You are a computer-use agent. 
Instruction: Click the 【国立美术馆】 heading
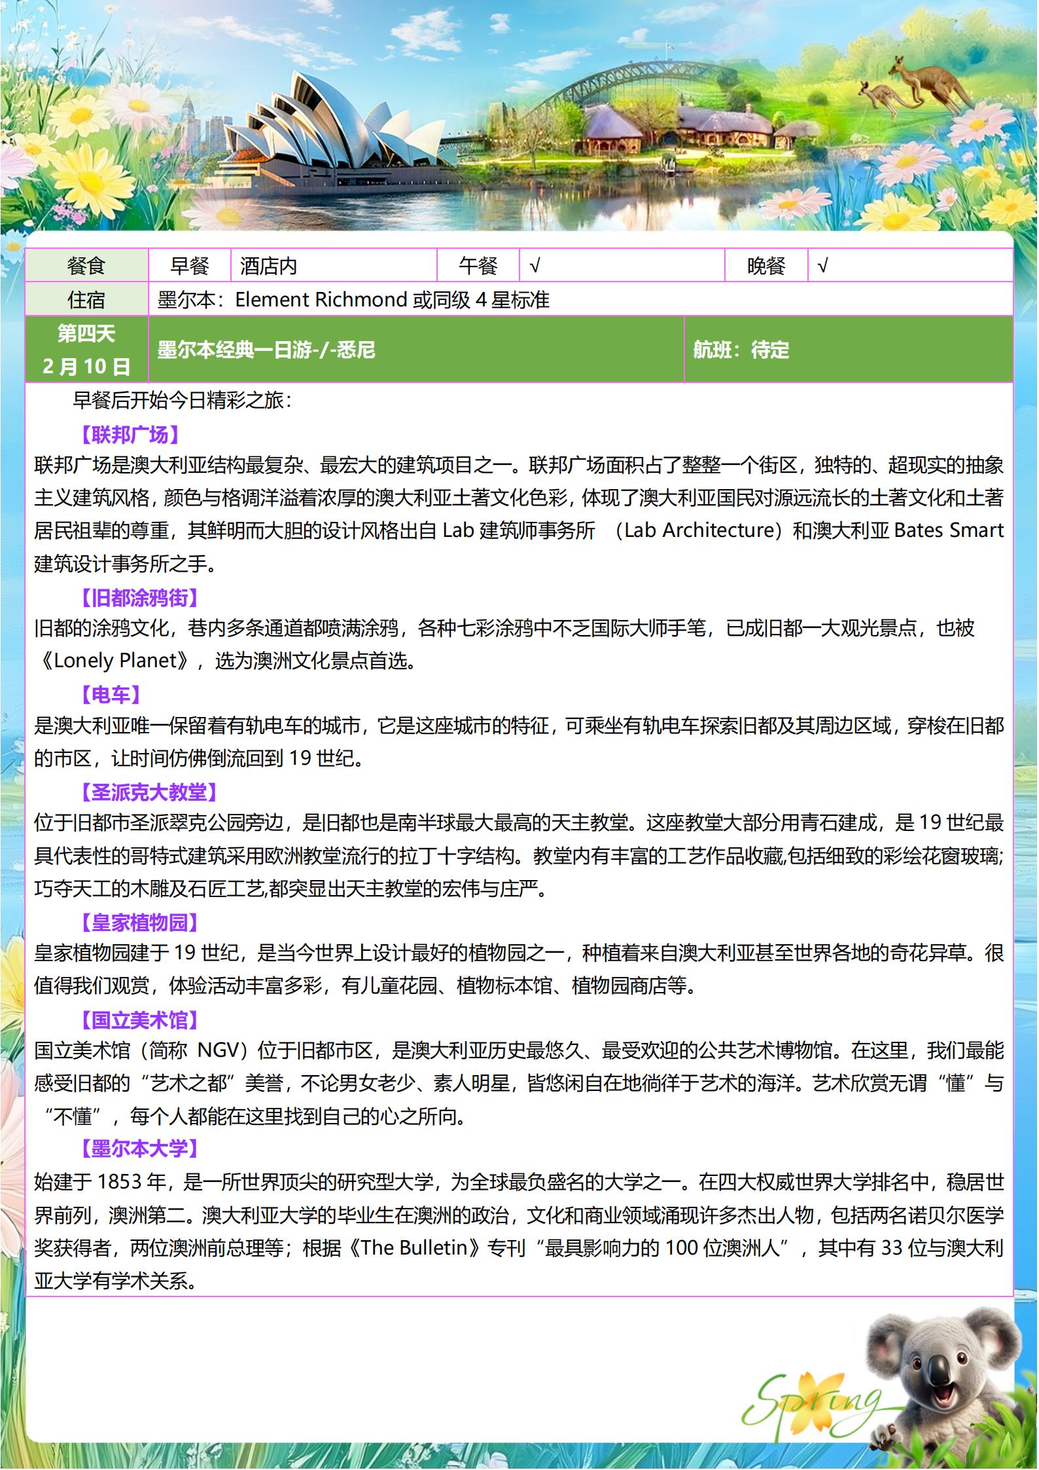coord(139,1020)
